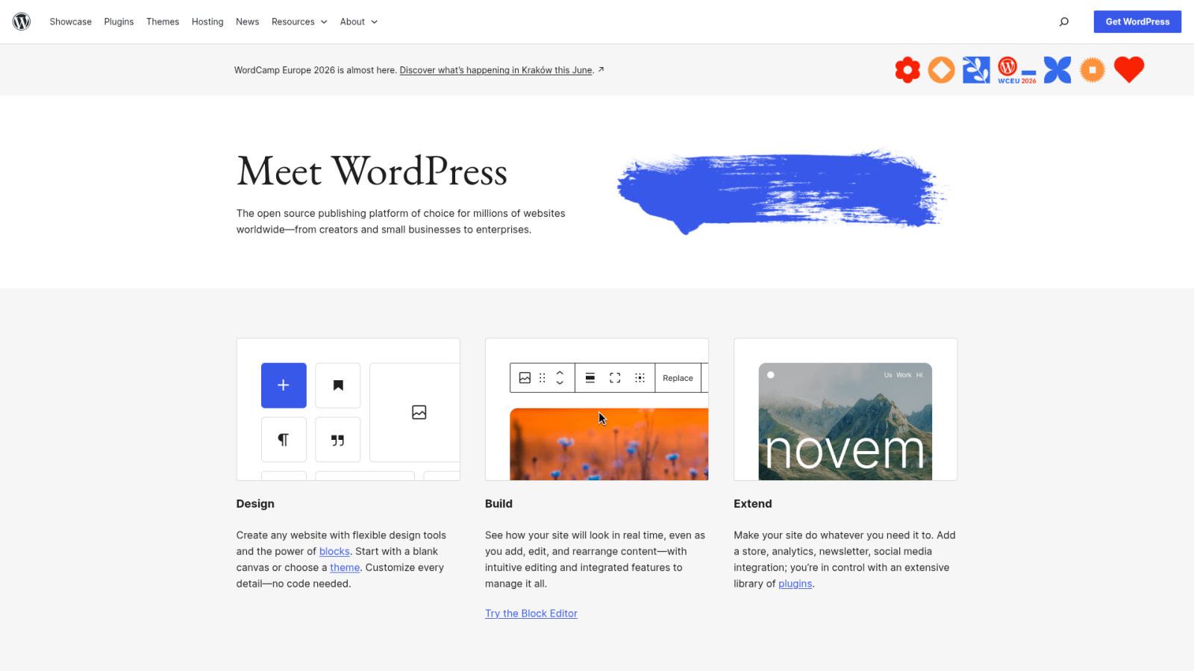Expand the About menu
This screenshot has height=671, width=1194.
(x=359, y=22)
